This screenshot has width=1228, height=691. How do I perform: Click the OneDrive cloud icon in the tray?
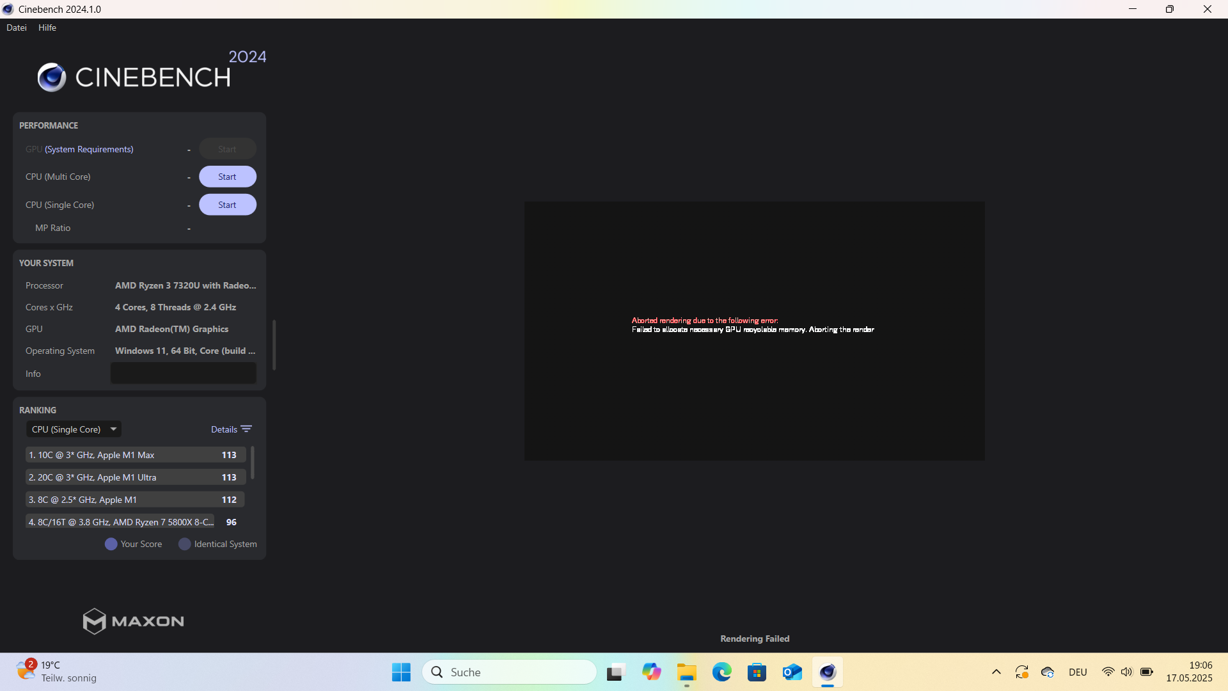tap(1048, 672)
